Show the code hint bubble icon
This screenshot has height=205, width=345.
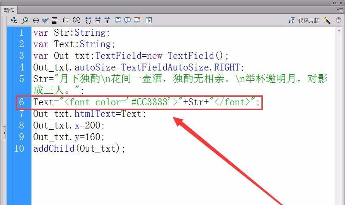point(66,20)
